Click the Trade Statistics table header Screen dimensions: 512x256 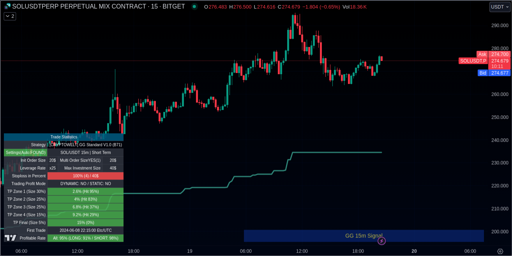[64, 137]
